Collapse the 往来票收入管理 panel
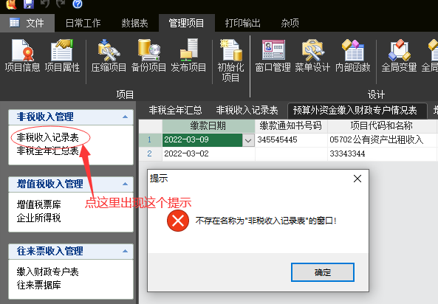The image size is (438, 304). coord(125,251)
